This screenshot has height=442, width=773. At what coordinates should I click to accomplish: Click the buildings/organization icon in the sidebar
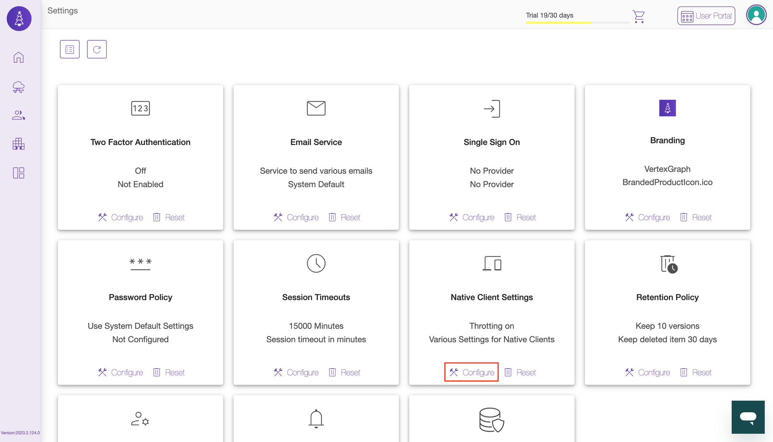tap(18, 144)
